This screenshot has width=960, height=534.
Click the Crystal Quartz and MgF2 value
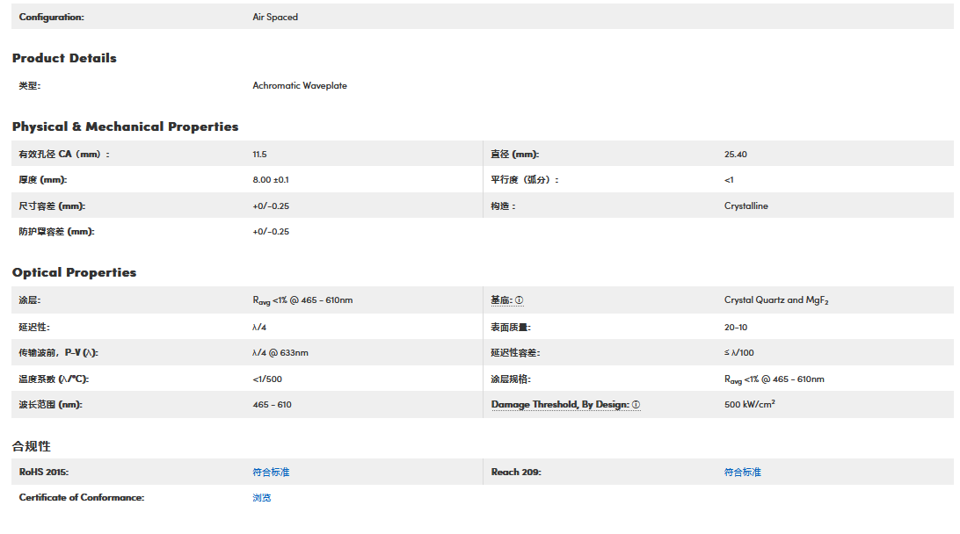[776, 300]
